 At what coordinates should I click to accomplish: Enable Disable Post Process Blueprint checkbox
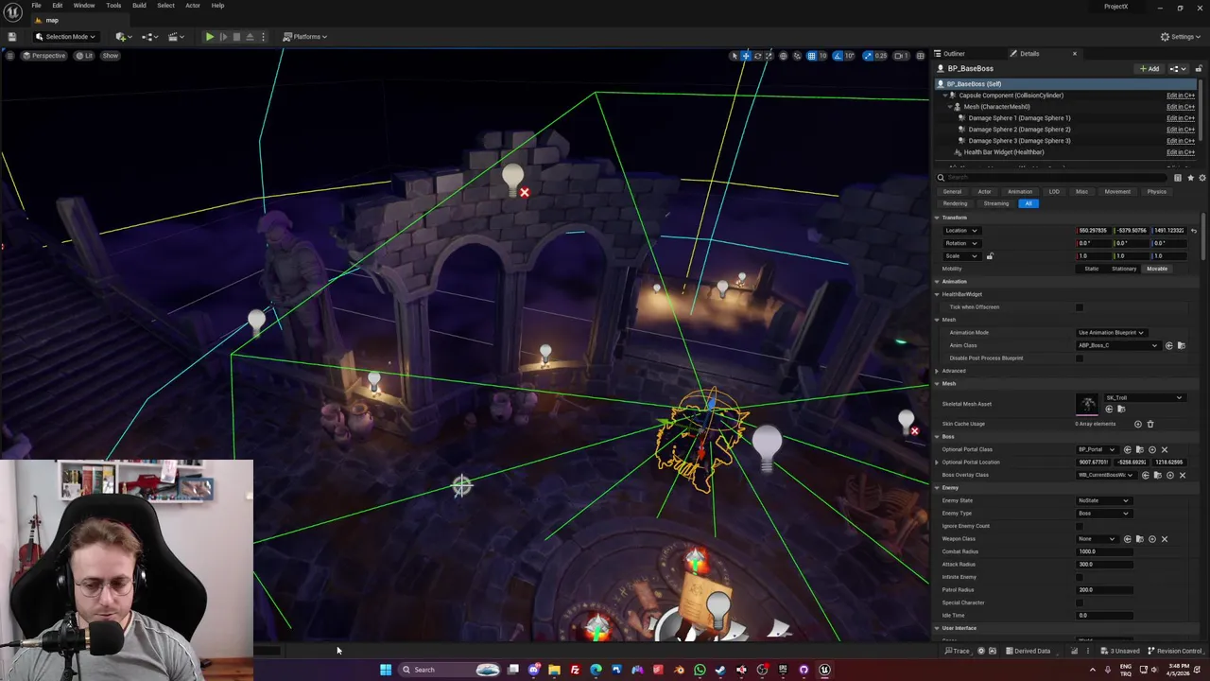point(1080,358)
